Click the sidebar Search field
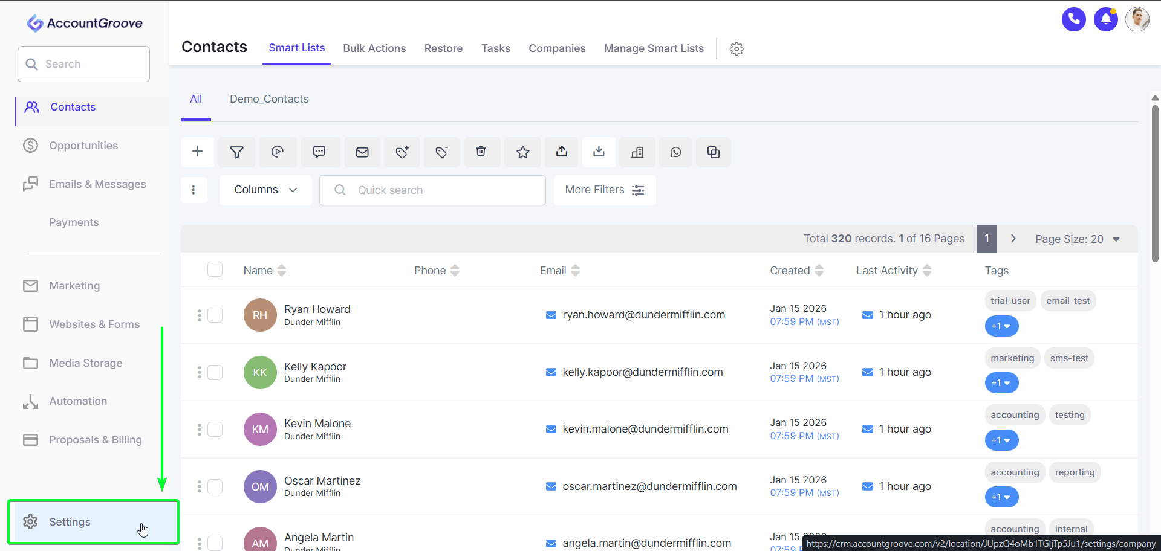This screenshot has height=551, width=1161. click(84, 64)
